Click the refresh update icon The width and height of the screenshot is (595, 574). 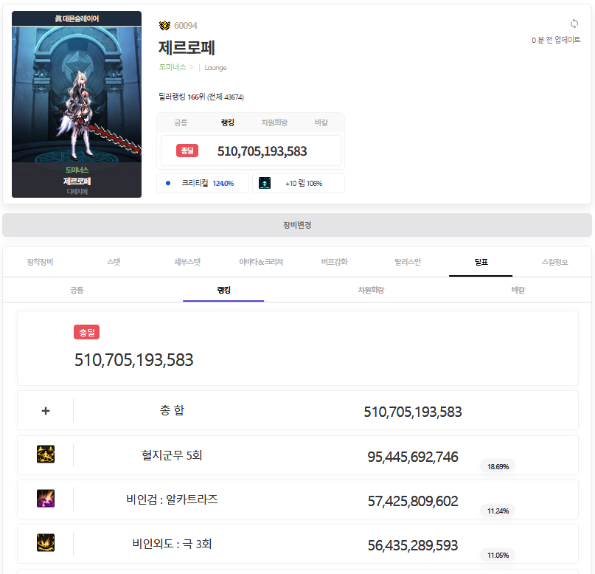[574, 24]
